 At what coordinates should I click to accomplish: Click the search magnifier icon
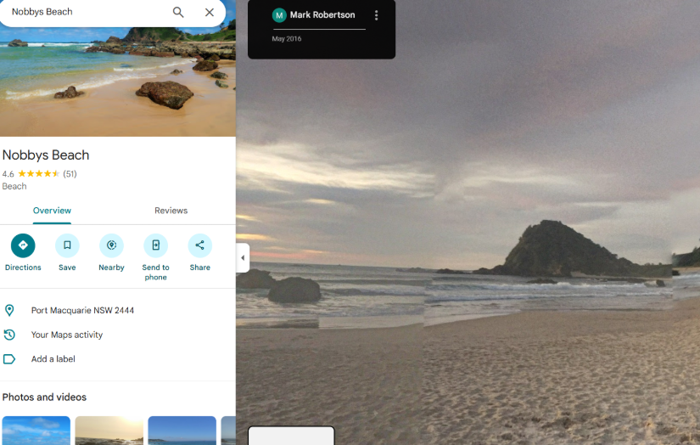click(178, 12)
